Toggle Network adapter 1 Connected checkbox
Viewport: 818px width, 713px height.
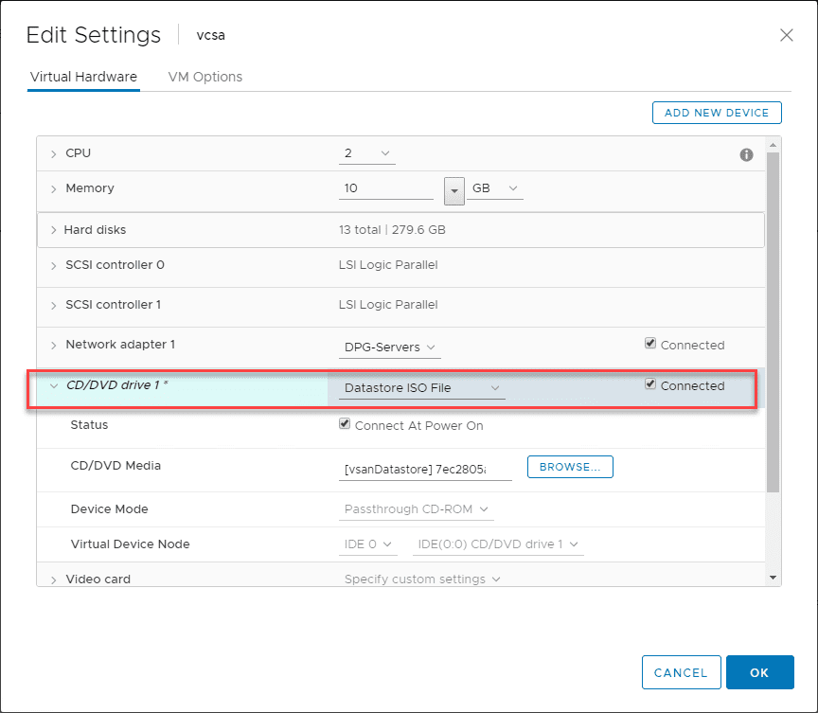[649, 345]
